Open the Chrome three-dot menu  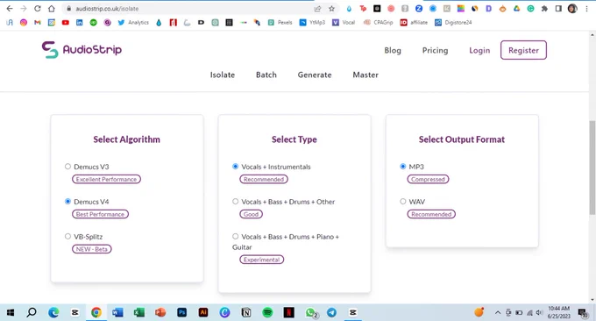[586, 9]
